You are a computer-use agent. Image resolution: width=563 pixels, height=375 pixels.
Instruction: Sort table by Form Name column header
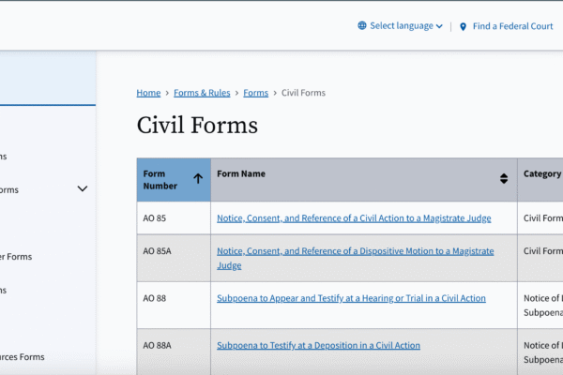coord(241,173)
